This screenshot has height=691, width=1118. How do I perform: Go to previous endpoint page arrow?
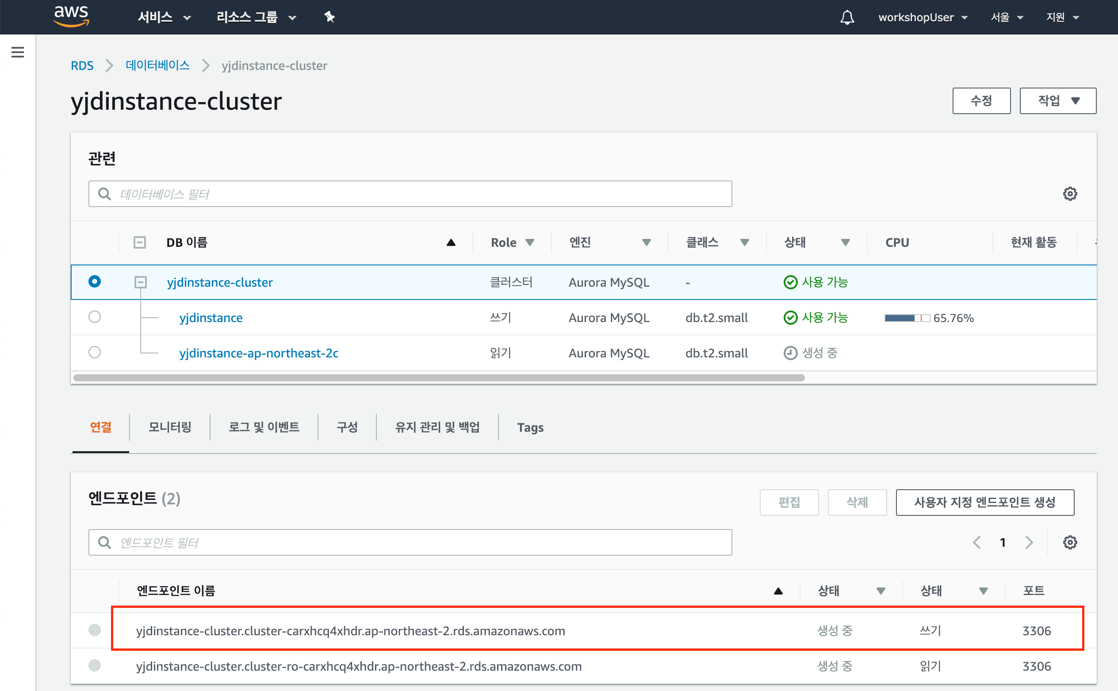(x=977, y=542)
